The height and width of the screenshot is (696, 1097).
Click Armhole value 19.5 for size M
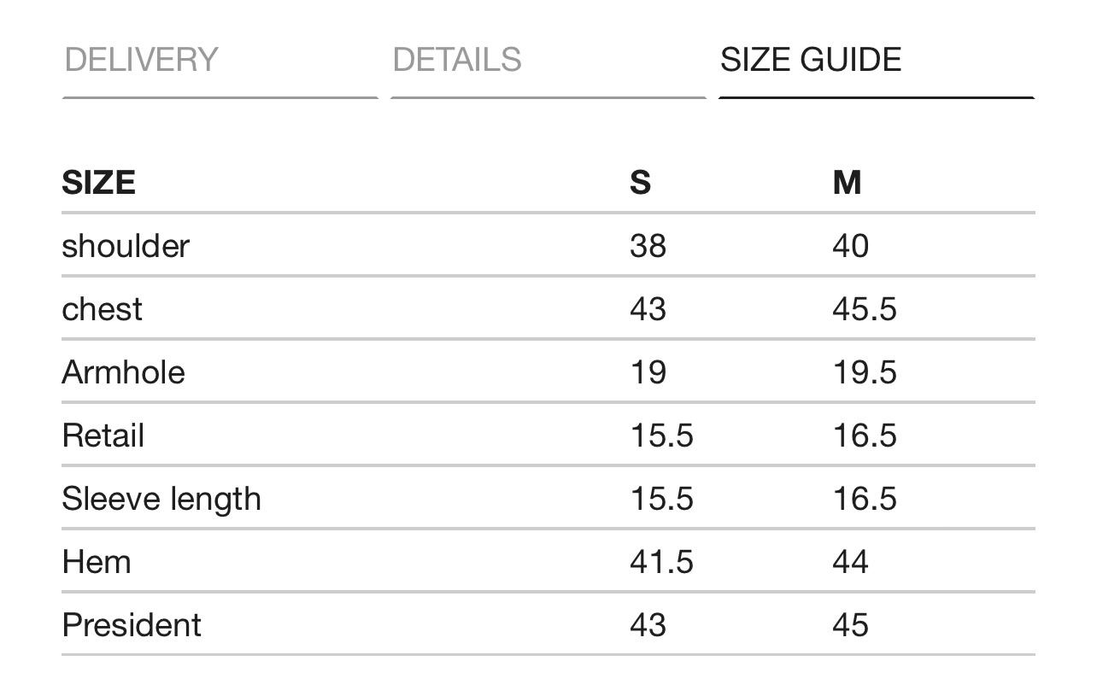865,372
